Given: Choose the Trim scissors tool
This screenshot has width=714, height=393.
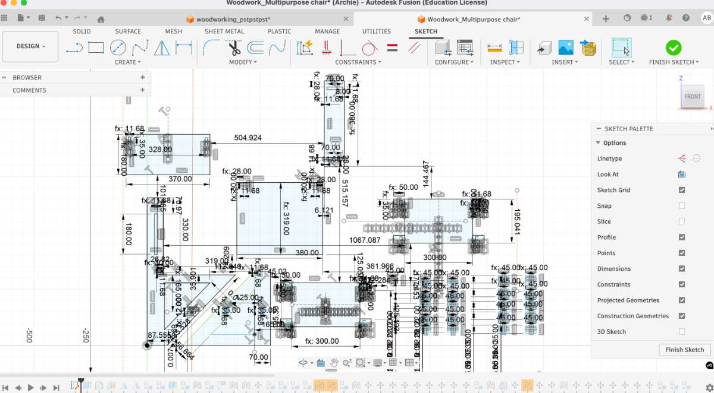Looking at the screenshot, I should (233, 47).
